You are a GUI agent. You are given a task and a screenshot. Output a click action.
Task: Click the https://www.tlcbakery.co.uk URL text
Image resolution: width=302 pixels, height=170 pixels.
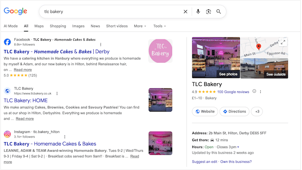click(x=32, y=93)
